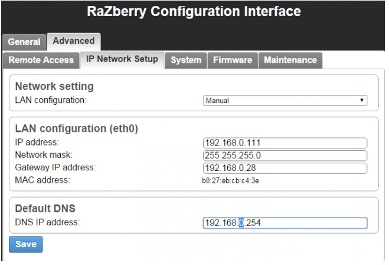Click the 'MAC address:' label
The image size is (389, 265).
[43, 180]
